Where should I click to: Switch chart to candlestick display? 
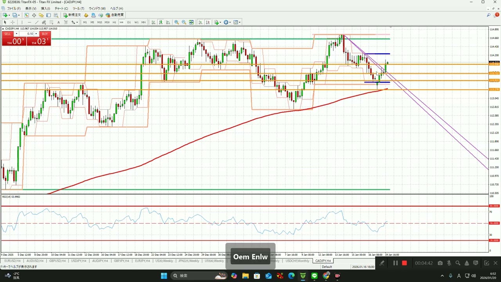[160, 22]
